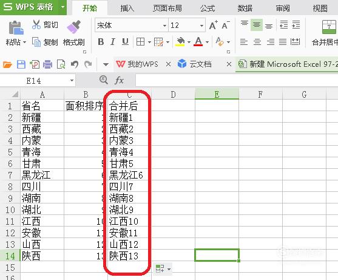Close the 云文档 tab
Screen dimensions: 338x280
point(229,64)
